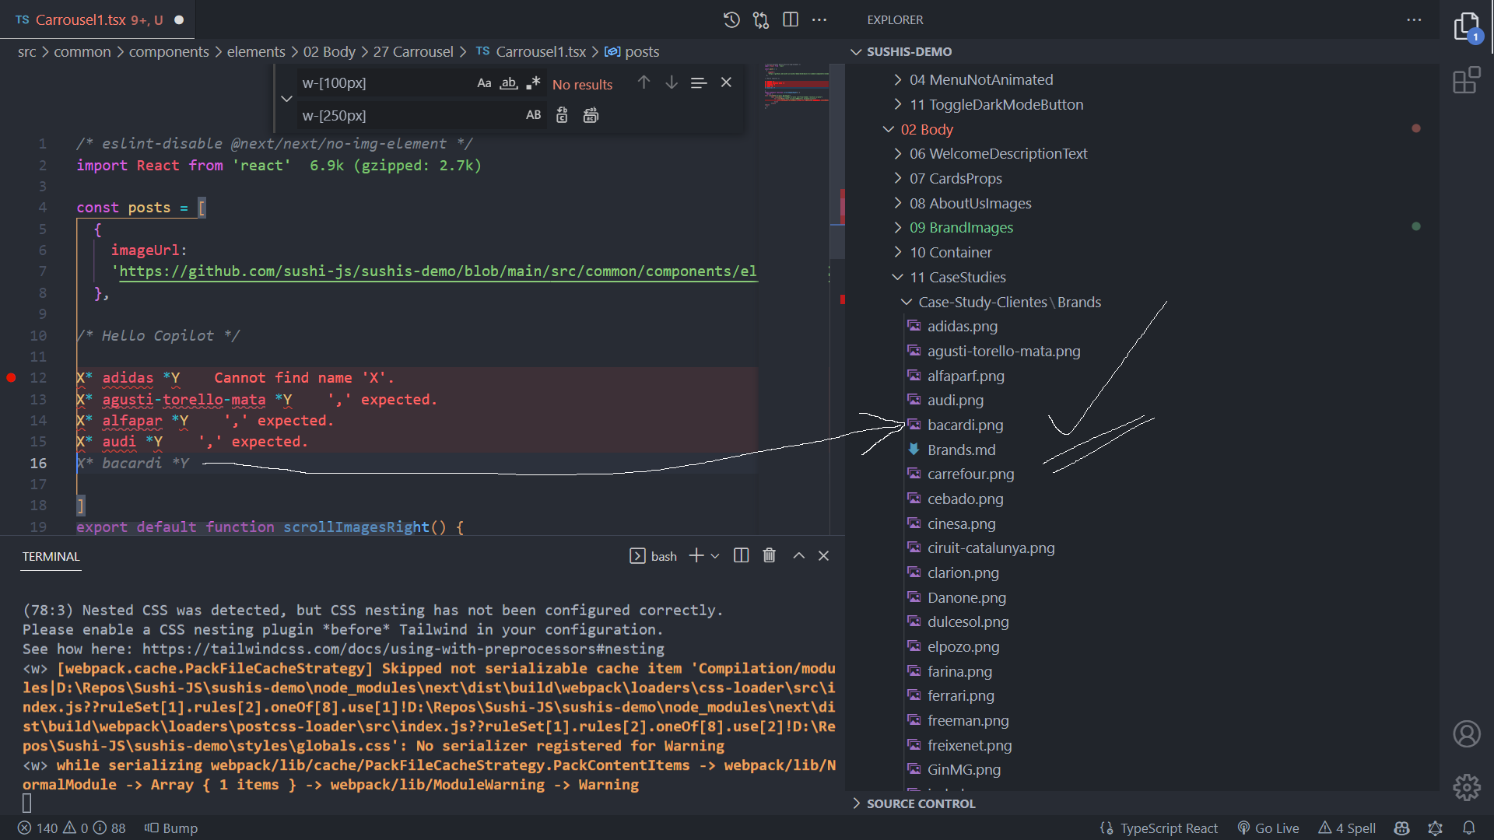Open the Copilot status icon
1494x840 pixels.
(x=1401, y=828)
